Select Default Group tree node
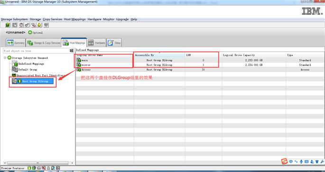This screenshot has height=172, width=325. point(28,70)
